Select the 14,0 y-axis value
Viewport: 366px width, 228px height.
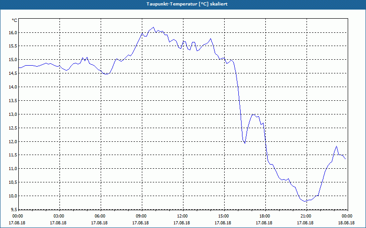click(x=13, y=87)
